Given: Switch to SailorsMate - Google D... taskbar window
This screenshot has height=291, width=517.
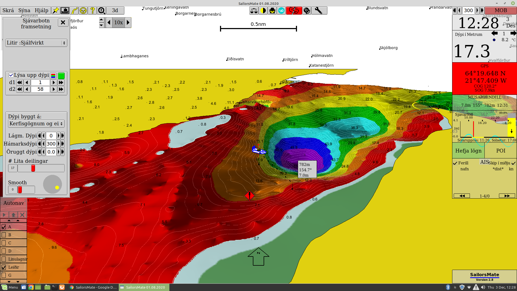Looking at the screenshot, I should tap(93, 287).
